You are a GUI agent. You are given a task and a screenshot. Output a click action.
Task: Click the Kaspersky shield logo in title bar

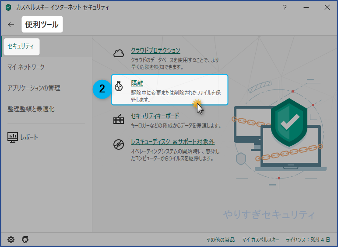point(8,8)
